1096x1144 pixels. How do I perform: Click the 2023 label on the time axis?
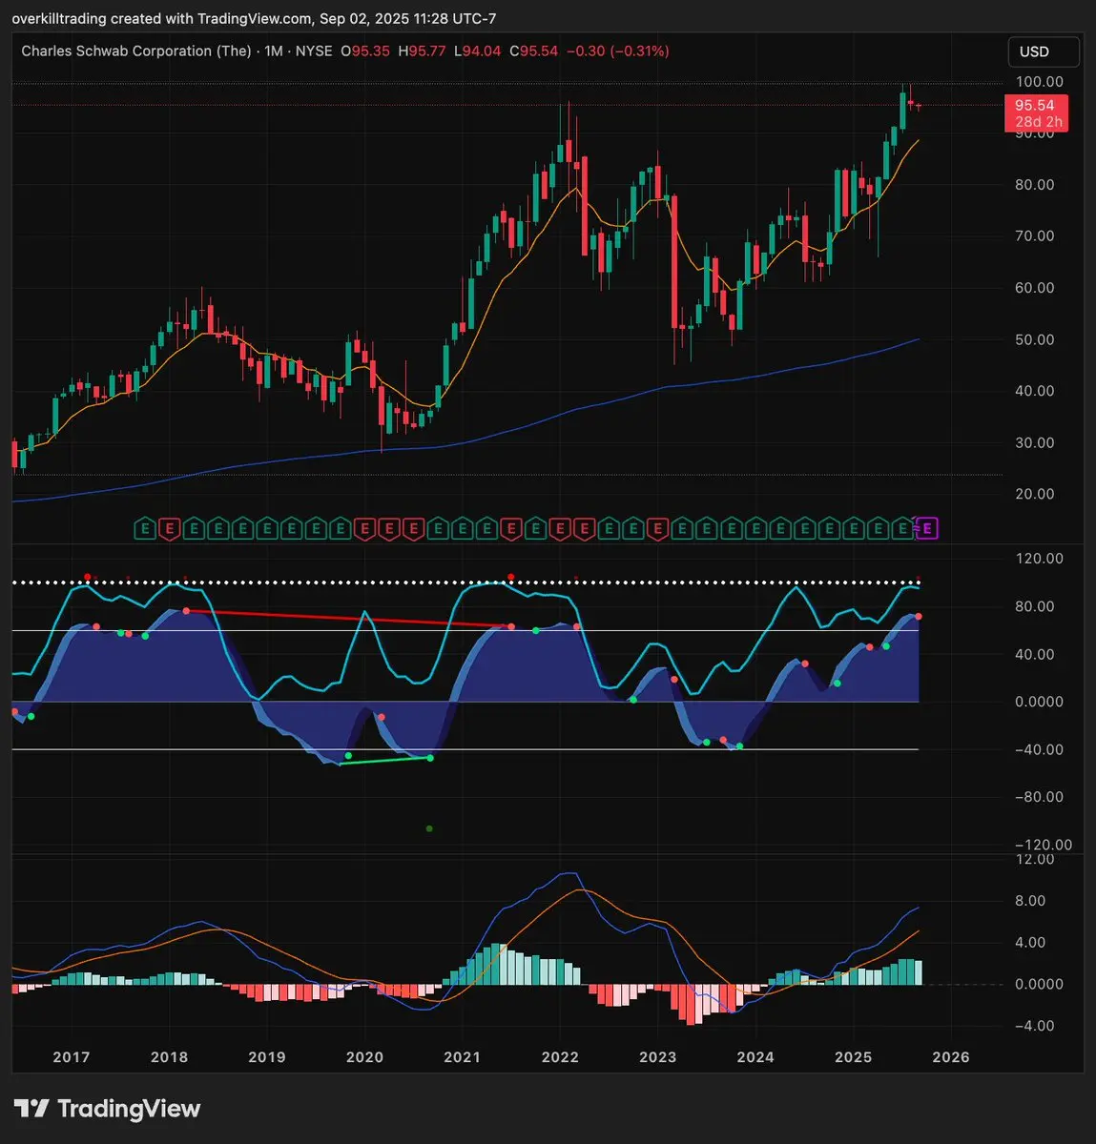coord(658,1057)
